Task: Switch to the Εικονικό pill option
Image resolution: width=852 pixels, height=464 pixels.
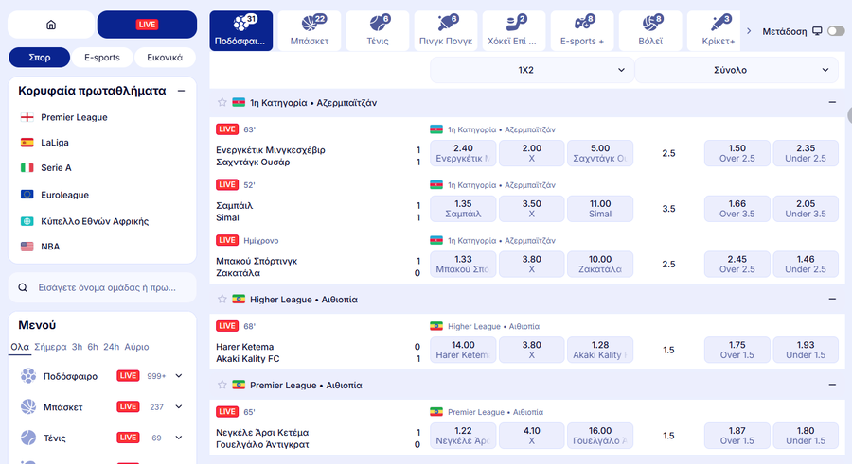Action: (x=158, y=58)
